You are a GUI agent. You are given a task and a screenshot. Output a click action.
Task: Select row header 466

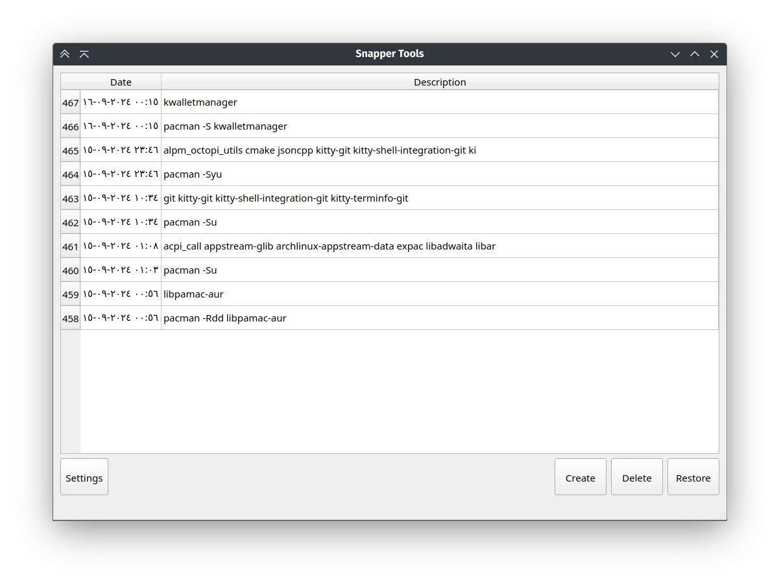pos(71,126)
